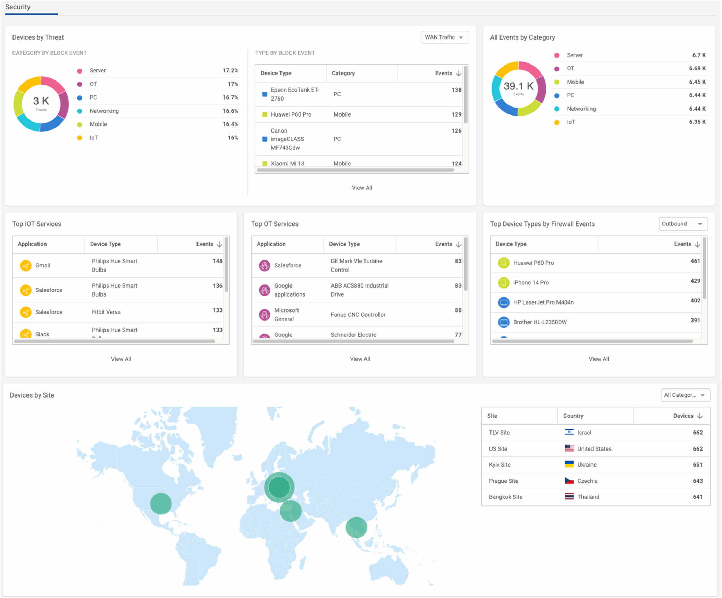Click Networking legend dot in Devices by Threat
Image resolution: width=722 pixels, height=598 pixels.
coord(79,111)
